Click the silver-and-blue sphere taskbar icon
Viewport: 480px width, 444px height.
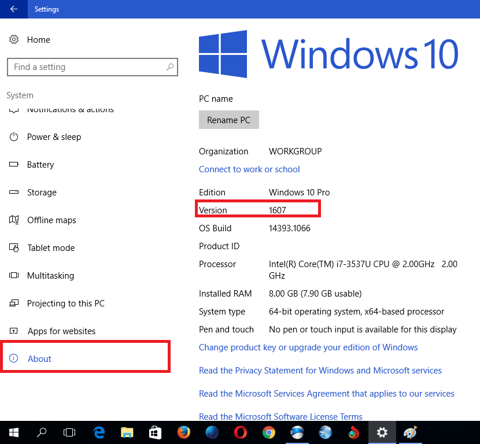pyautogui.click(x=297, y=432)
